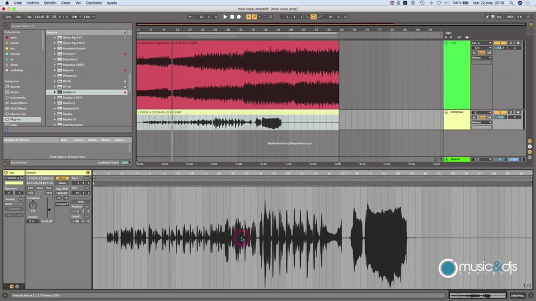Click the Key map mode button
Image resolution: width=536 pixels, height=301 pixels.
pyautogui.click(x=499, y=17)
